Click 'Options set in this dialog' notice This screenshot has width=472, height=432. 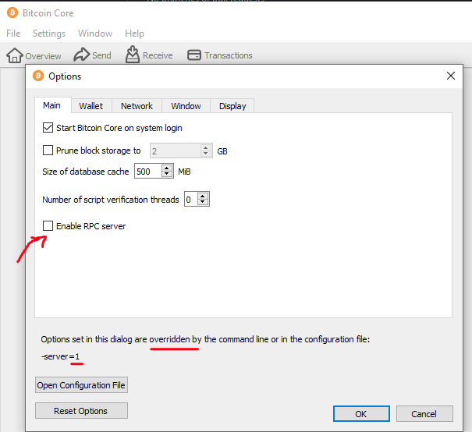205,339
